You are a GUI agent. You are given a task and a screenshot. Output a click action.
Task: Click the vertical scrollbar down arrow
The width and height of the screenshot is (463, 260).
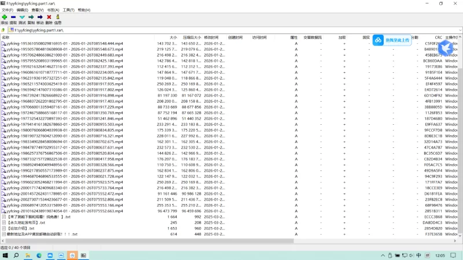pos(460,236)
